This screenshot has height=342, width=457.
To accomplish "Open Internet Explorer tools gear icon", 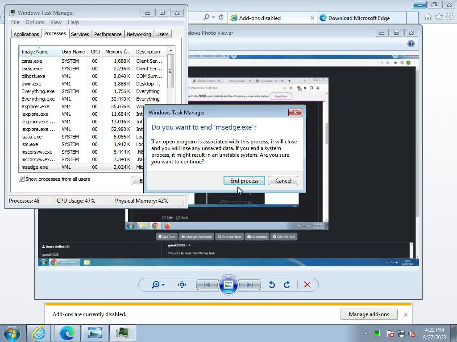I will pyautogui.click(x=450, y=17).
